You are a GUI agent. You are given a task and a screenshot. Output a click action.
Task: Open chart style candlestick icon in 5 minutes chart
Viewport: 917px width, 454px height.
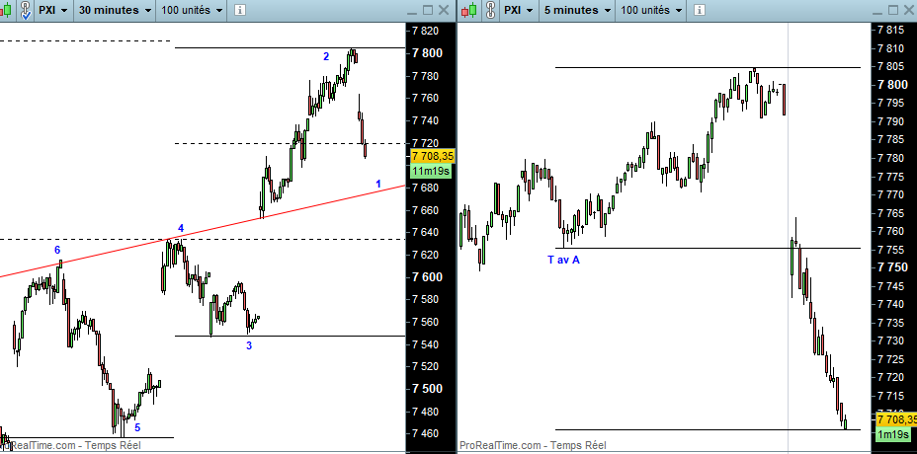tap(469, 10)
